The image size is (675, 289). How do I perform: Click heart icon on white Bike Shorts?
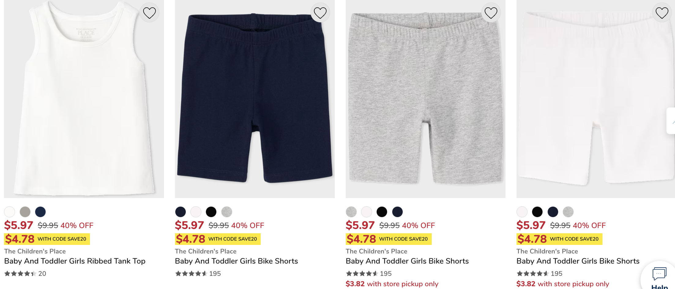(x=662, y=13)
